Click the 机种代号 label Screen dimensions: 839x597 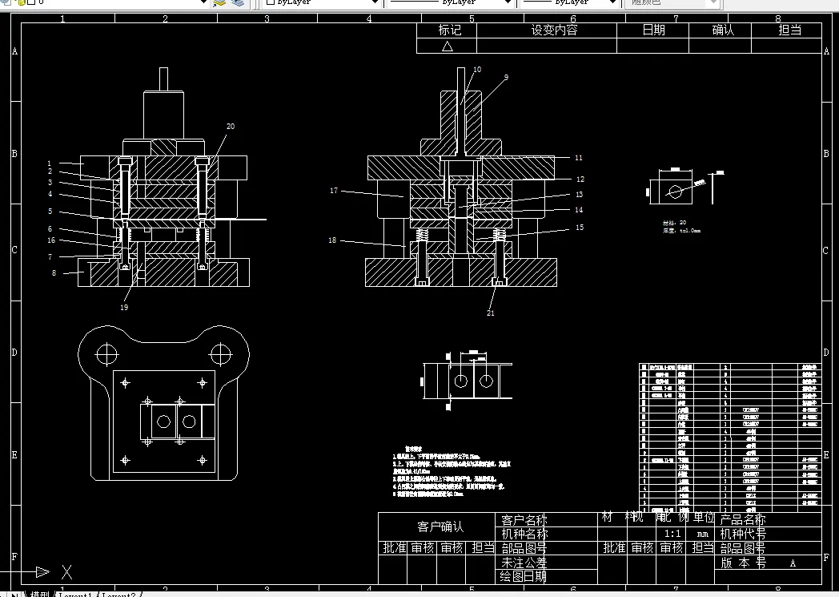[x=743, y=534]
